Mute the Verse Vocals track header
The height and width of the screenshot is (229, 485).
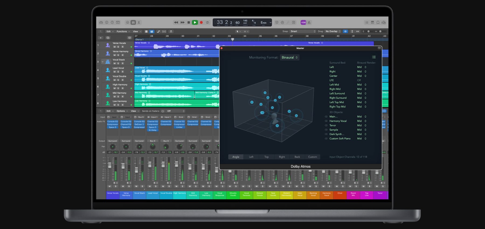115,47
